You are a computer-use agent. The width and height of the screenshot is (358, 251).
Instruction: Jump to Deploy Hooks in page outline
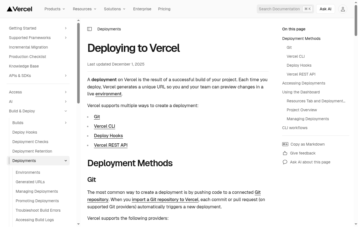point(299,65)
